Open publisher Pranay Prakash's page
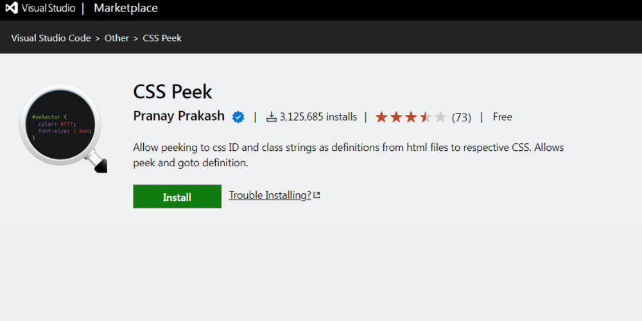642x321 pixels. [178, 116]
